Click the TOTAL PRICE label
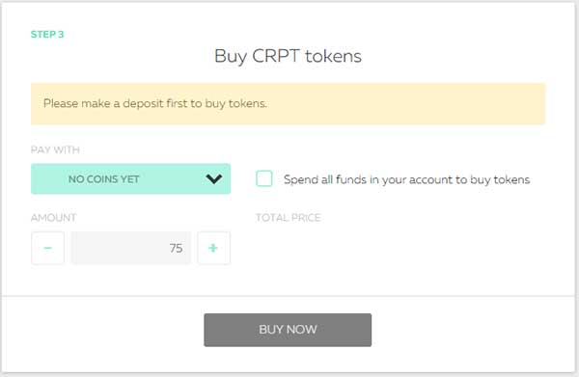579x377 pixels. click(x=288, y=218)
